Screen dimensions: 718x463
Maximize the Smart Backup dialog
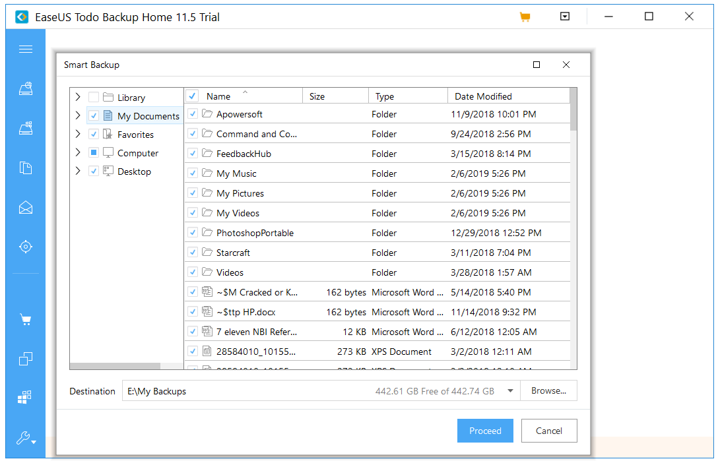pos(537,65)
